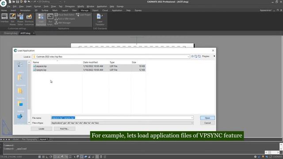283x159 pixels.
Task: Switch to the Model layout tab
Action: [x=16, y=140]
